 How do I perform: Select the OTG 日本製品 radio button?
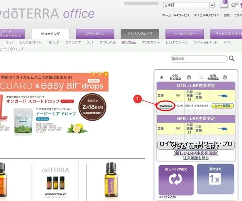pyautogui.click(x=161, y=77)
